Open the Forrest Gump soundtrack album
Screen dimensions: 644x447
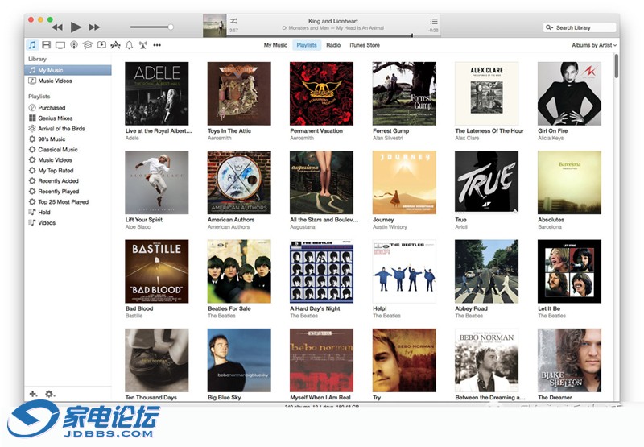click(x=404, y=93)
